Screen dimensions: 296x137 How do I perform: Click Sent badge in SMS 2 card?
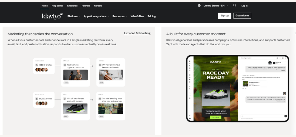coord(101,117)
